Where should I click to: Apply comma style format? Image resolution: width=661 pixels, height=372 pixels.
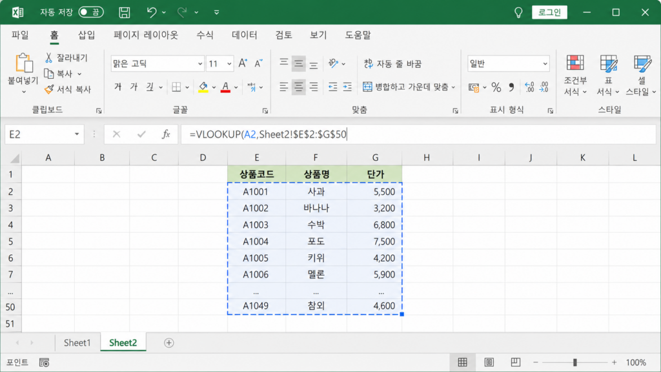[511, 87]
